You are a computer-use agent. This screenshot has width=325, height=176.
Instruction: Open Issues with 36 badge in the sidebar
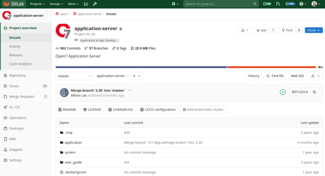26,86
